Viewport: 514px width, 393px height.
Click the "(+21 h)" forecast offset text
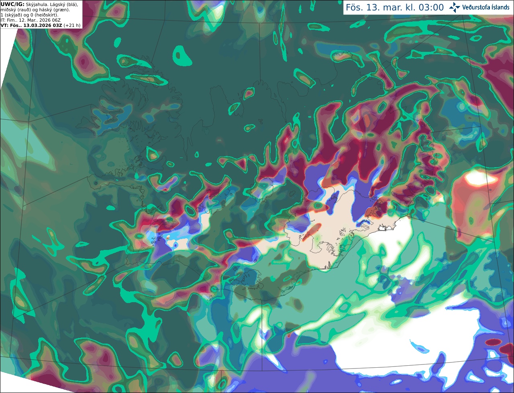tap(72, 25)
